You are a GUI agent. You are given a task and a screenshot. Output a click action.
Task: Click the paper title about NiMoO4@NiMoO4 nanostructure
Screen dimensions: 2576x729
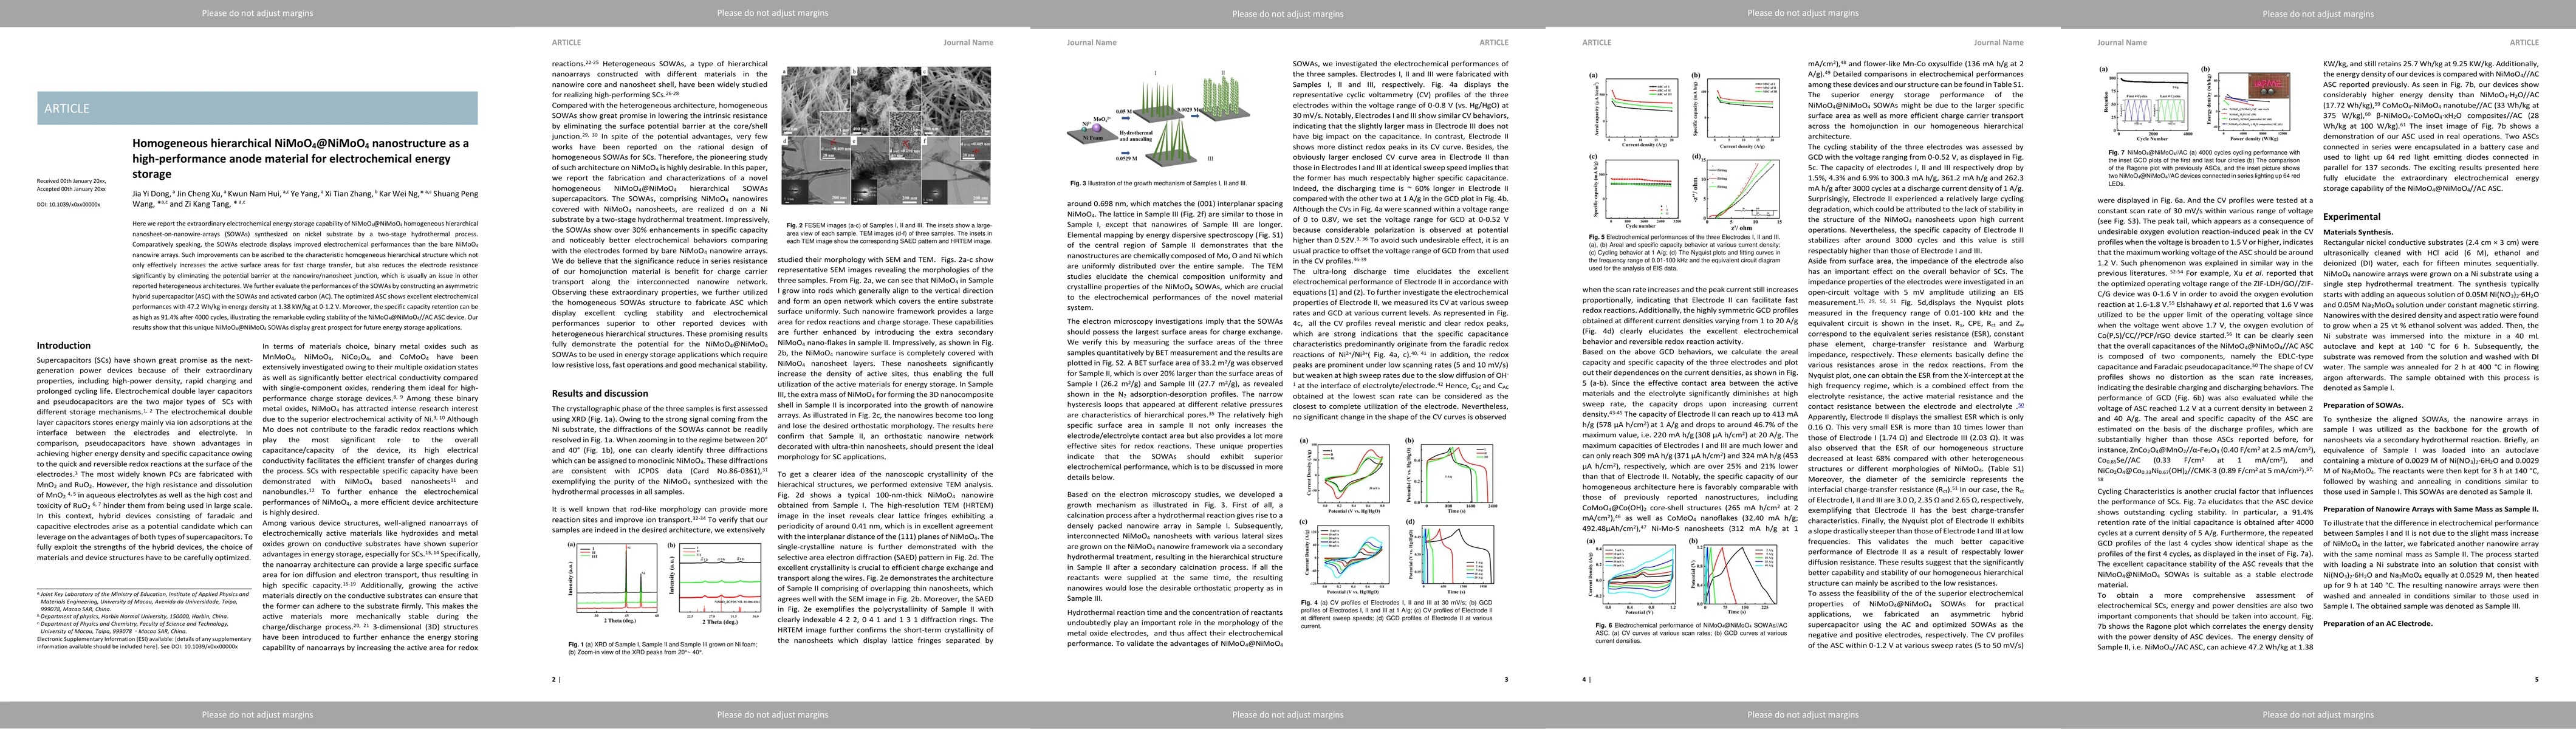(300, 158)
